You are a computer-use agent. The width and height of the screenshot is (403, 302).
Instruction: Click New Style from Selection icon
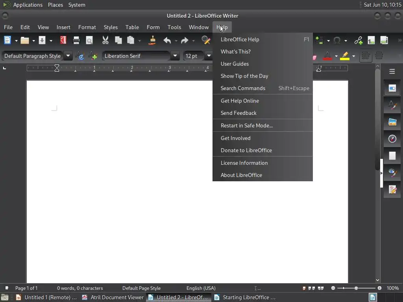click(92, 55)
